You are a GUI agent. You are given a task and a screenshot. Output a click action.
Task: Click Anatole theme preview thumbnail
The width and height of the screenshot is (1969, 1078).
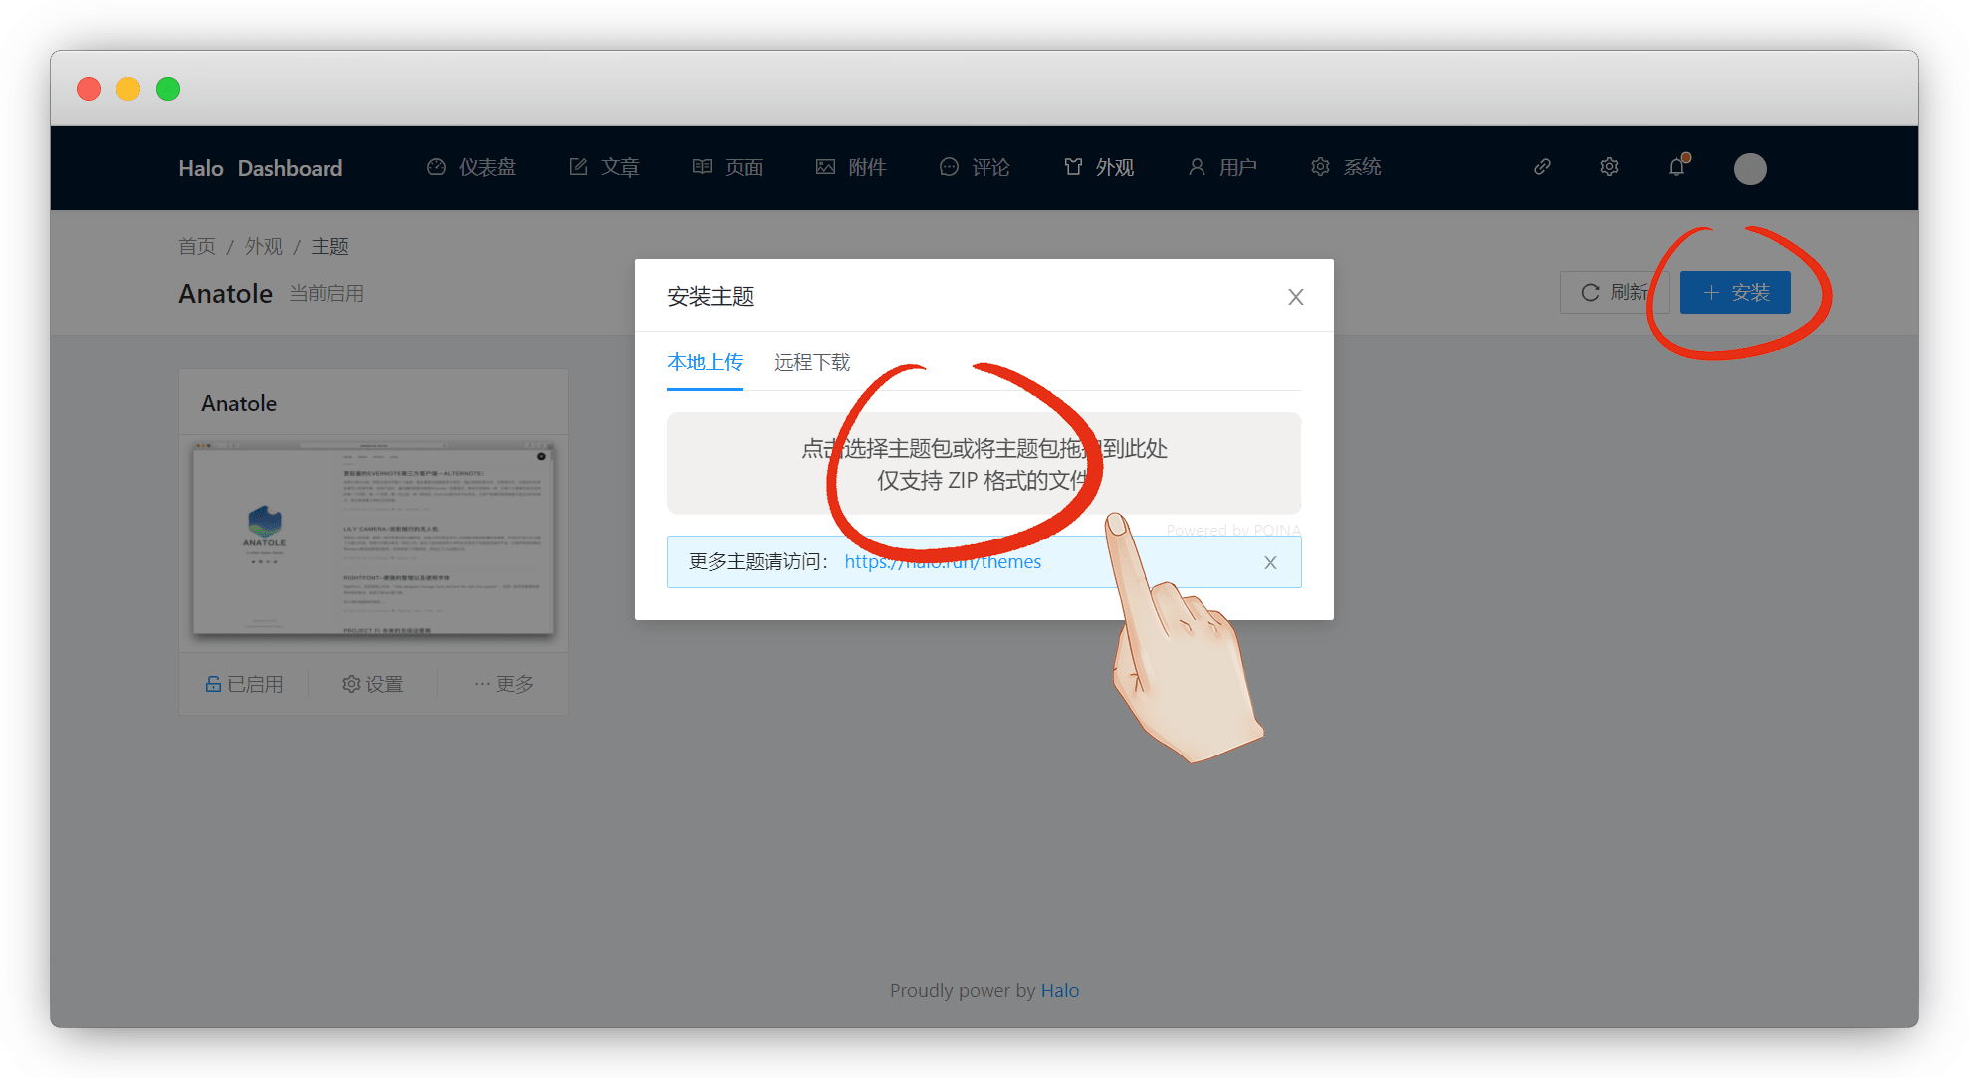tap(373, 539)
